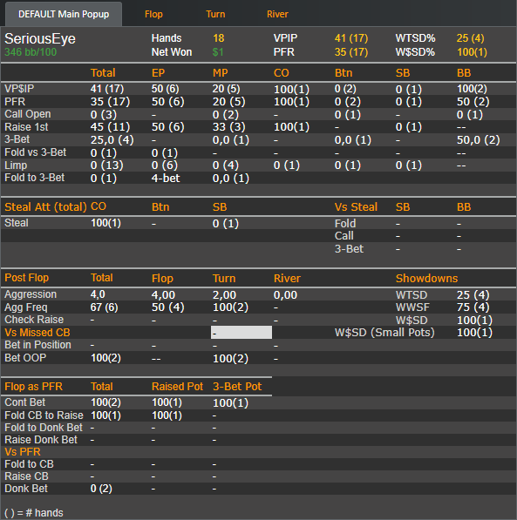Click the Call Open row label
Image resolution: width=517 pixels, height=520 pixels.
click(28, 114)
